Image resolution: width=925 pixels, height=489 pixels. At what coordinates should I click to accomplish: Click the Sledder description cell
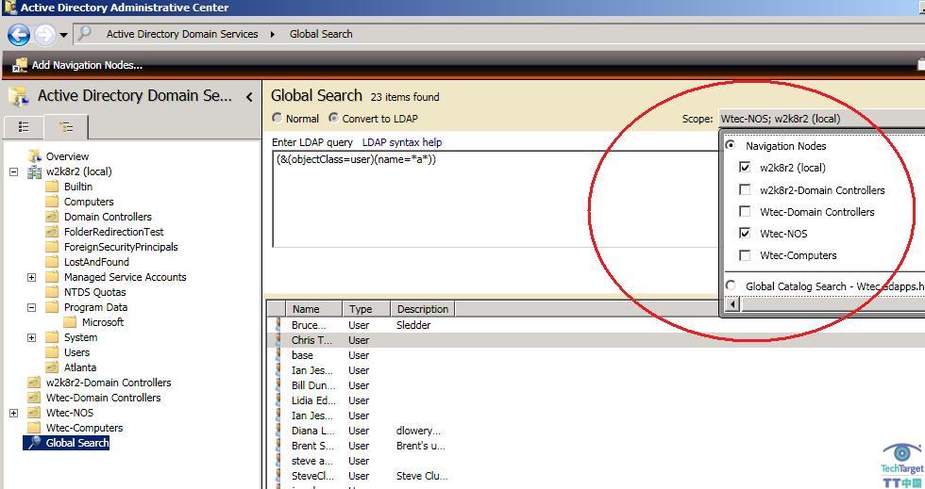413,325
